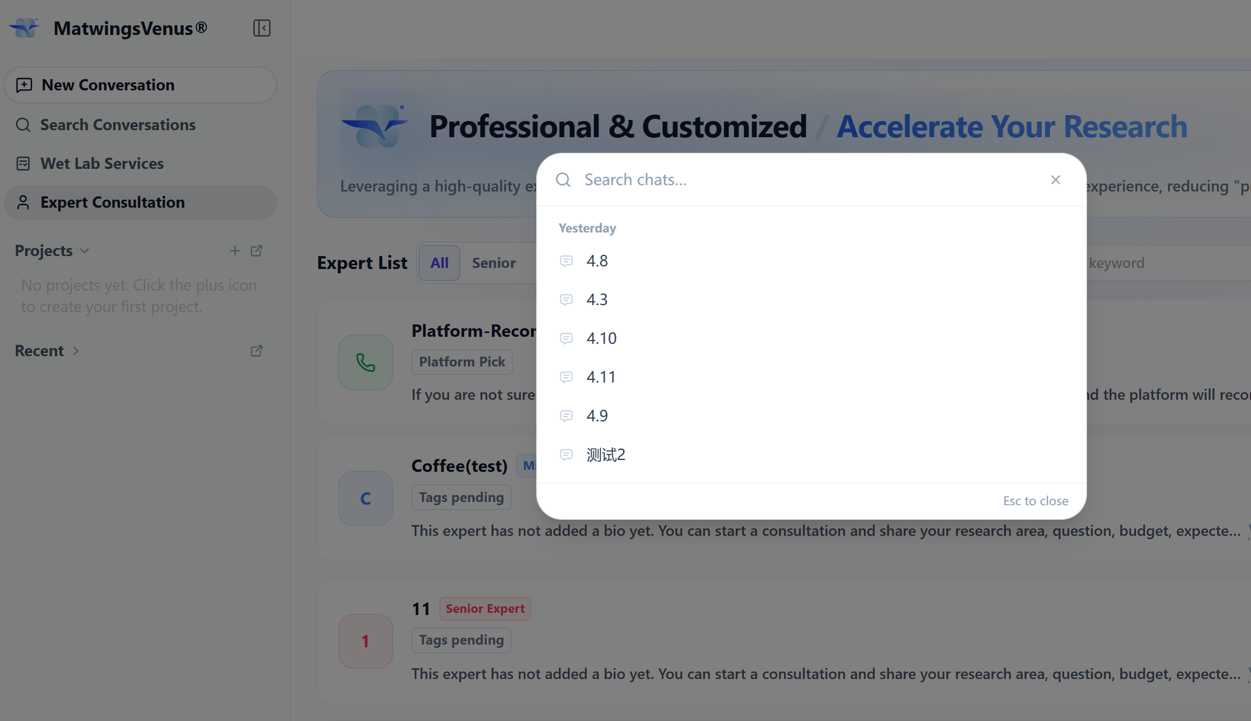Open Search Conversations in sidebar
1251x721 pixels.
(140, 125)
